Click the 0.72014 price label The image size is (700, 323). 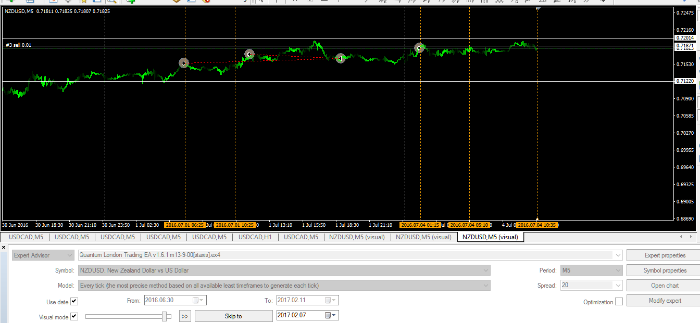[x=684, y=38]
